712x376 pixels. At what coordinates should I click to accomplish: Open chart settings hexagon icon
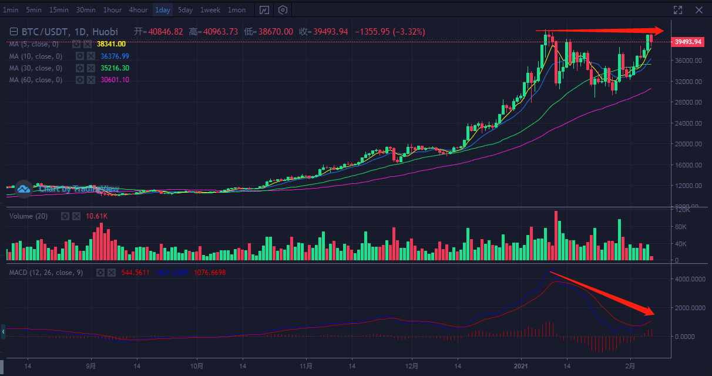(x=283, y=10)
